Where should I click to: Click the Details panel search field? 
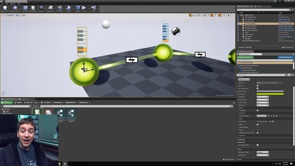click(261, 75)
